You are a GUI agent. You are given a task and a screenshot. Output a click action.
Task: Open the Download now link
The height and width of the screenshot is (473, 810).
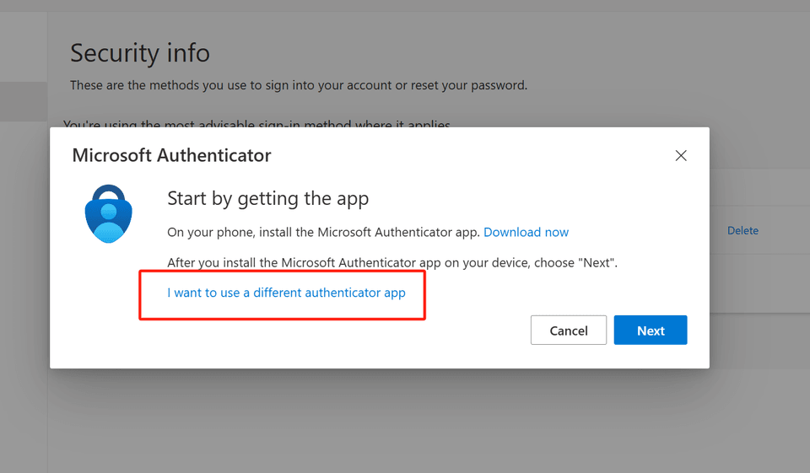526,232
